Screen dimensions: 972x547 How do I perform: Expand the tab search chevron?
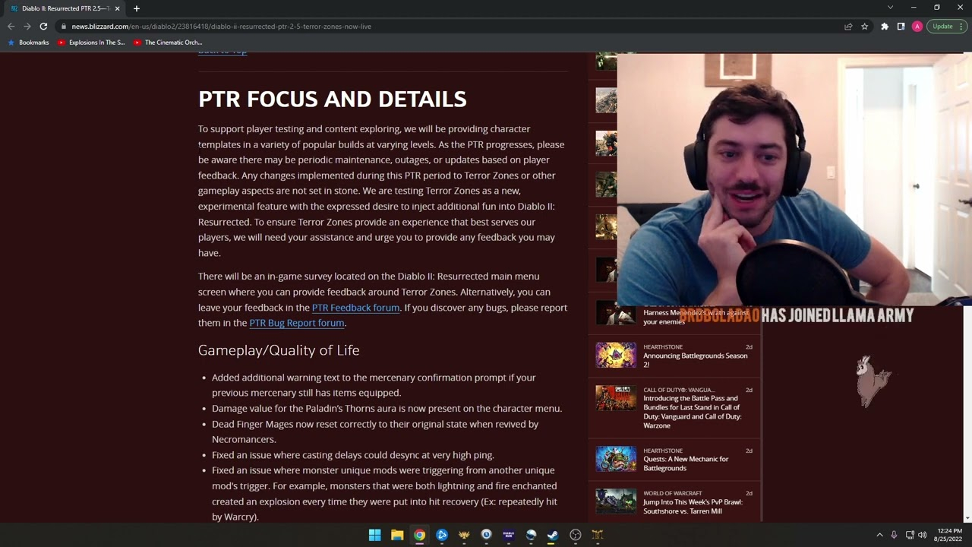[890, 8]
